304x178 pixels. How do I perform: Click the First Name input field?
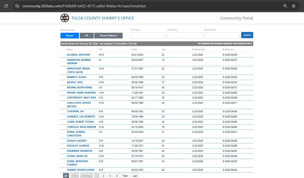[x=147, y=35]
